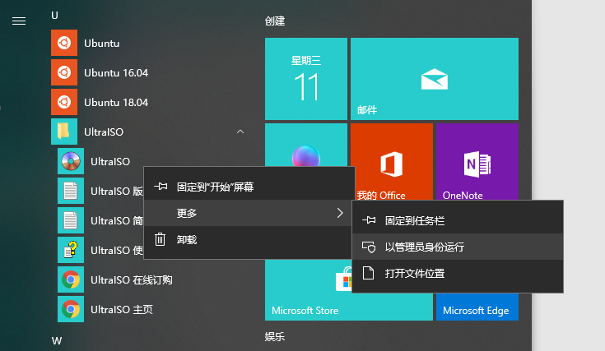This screenshot has height=351, width=605.
Task: Open the Microsoft Edge tile
Action: coord(477,307)
